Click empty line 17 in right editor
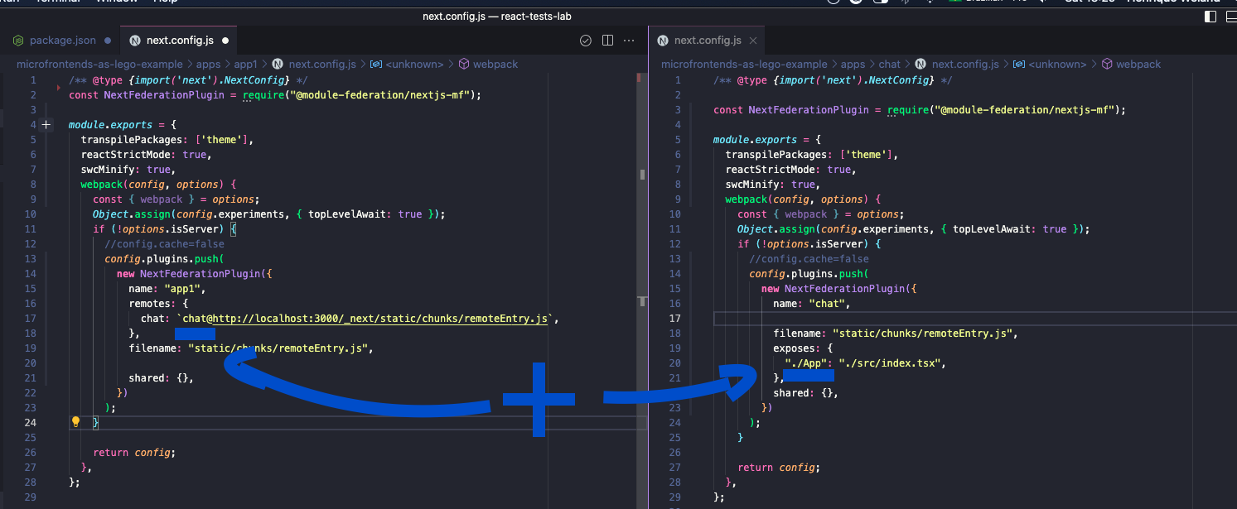Screen dimensions: 1237x509 click(974, 319)
